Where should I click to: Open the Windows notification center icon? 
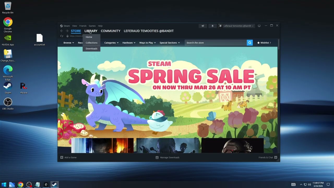click(328, 185)
